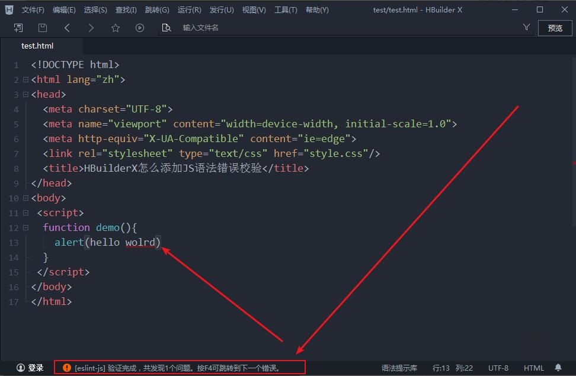This screenshot has width=576, height=376.
Task: Click the X-UA-Compatible attribute value
Action: (x=194, y=139)
